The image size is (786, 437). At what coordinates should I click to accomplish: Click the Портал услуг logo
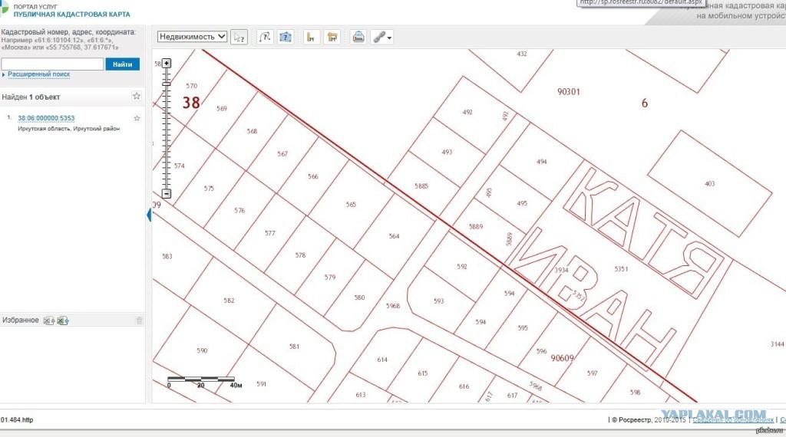coord(5,9)
